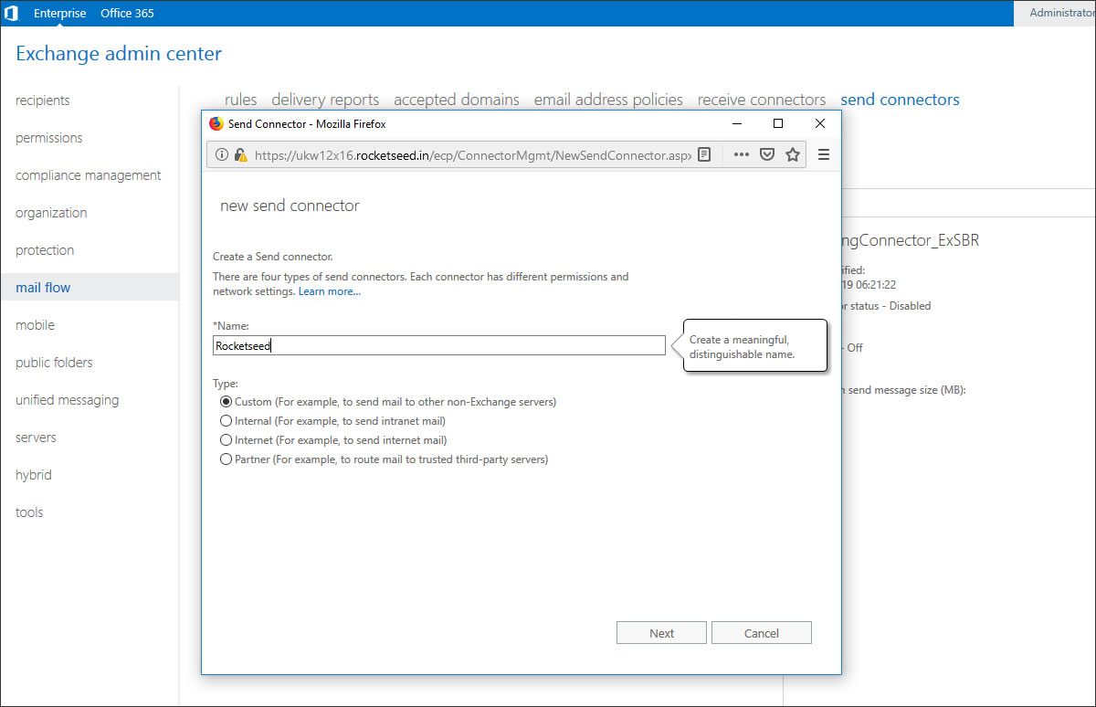
Task: Switch to the Enterprise tab
Action: pyautogui.click(x=60, y=13)
